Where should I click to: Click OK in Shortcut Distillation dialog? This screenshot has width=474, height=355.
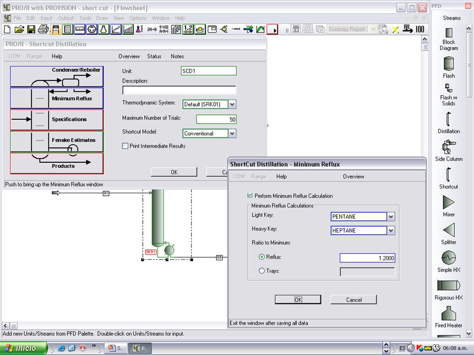point(174,172)
